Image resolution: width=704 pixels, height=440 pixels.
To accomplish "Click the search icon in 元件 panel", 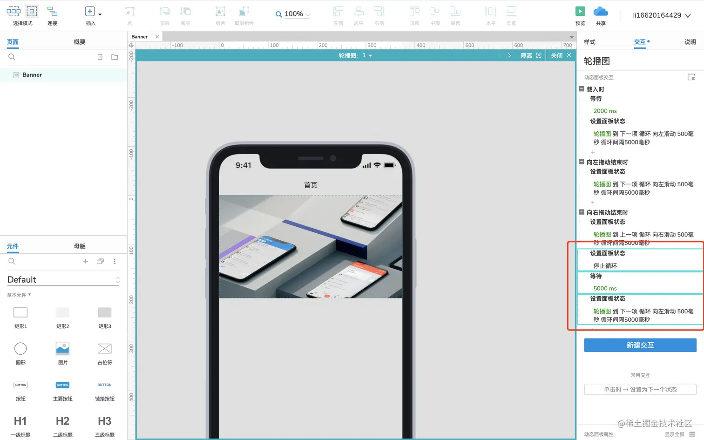I will click(12, 261).
